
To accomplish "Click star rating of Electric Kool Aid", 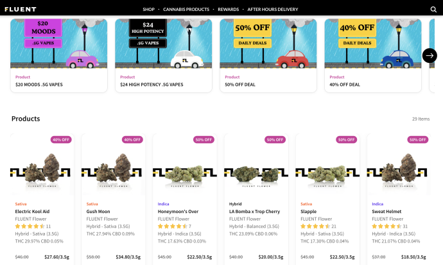I will (30, 227).
